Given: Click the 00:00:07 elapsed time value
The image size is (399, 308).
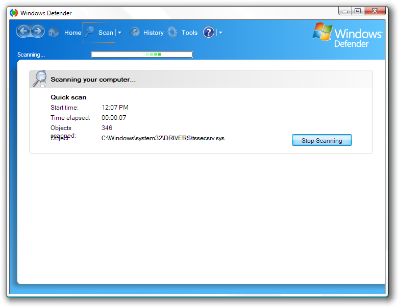Looking at the screenshot, I should [114, 118].
